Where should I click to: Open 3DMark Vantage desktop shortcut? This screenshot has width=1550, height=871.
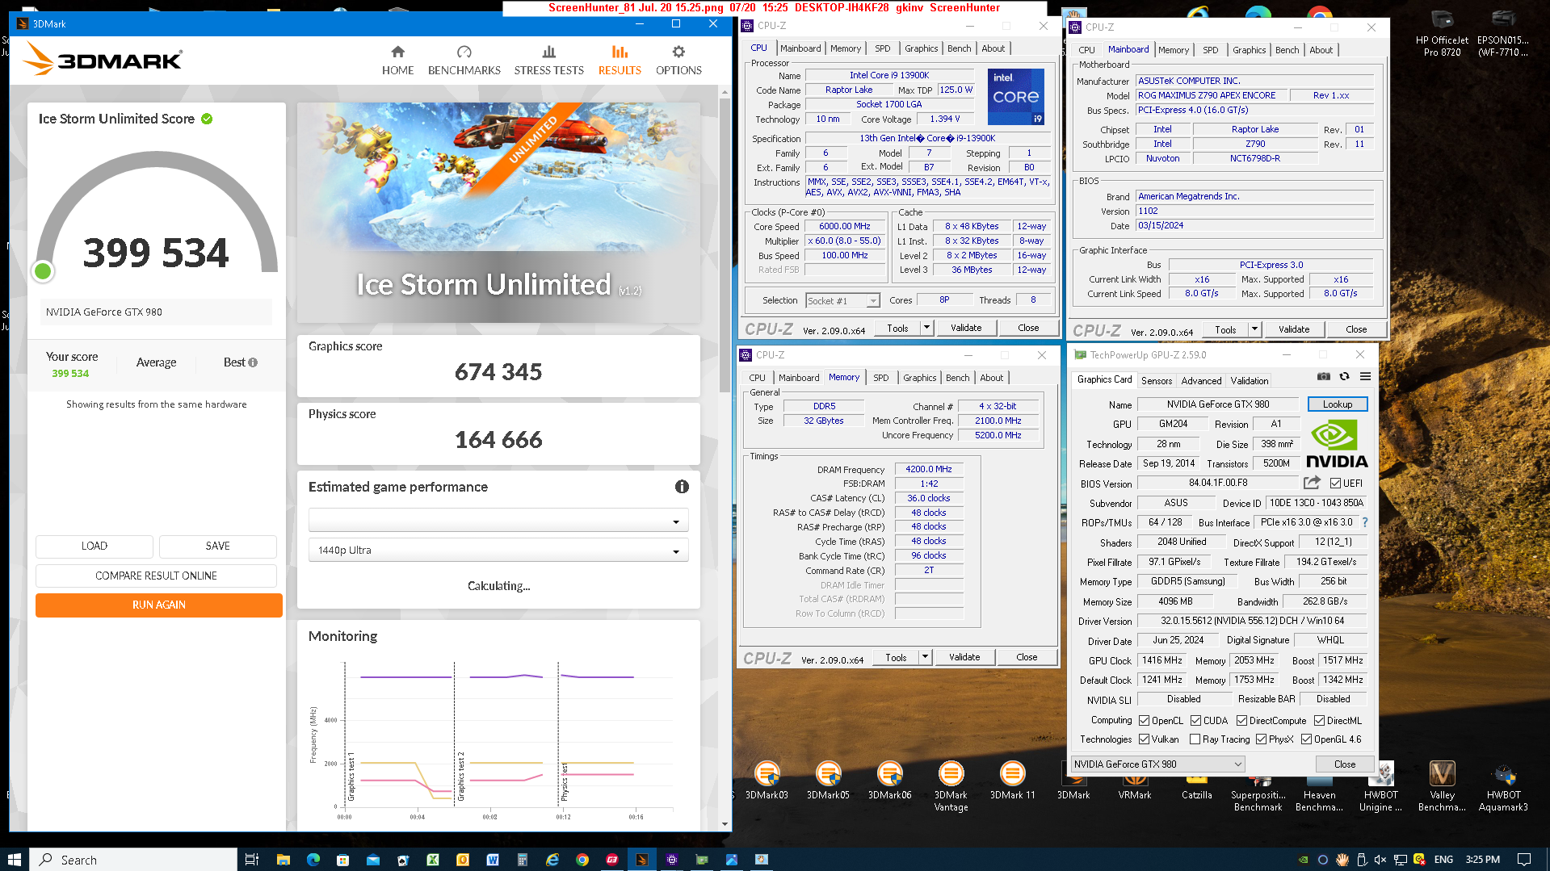coord(951,786)
